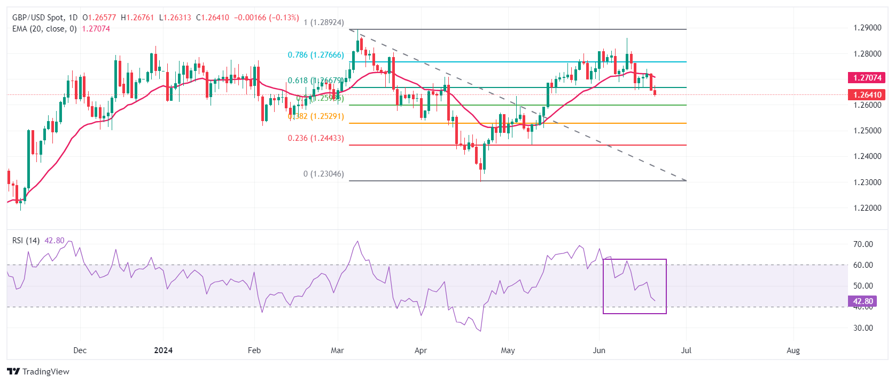Viewport: 895px width, 383px height.
Task: Click the 1.26410 current price label
Action: coord(867,95)
